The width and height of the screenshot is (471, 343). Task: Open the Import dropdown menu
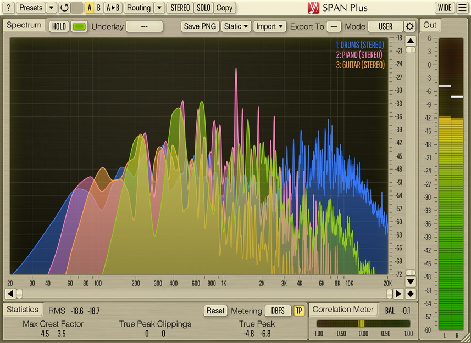coord(270,26)
